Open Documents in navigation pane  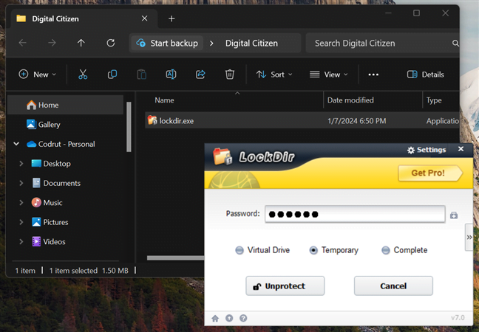coord(56,183)
